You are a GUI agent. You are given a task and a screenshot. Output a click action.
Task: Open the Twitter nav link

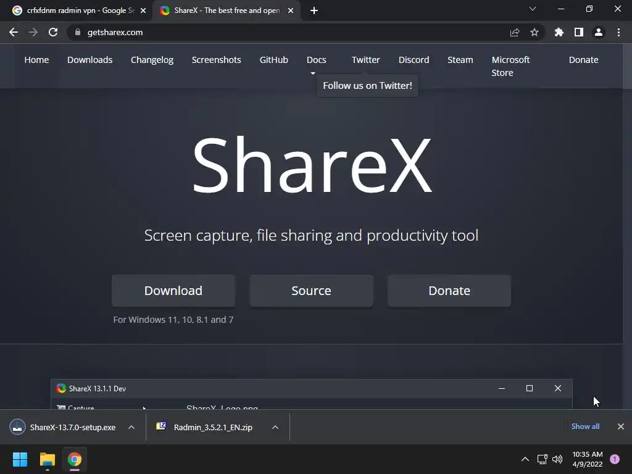point(365,60)
